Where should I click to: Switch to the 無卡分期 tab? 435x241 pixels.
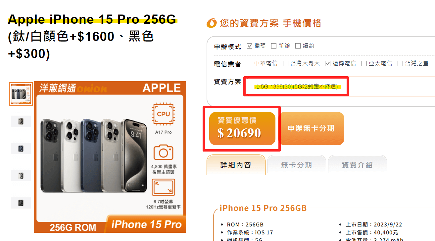click(x=297, y=165)
